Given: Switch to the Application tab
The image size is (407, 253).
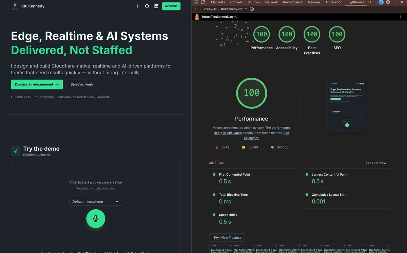Looking at the screenshot, I should [334, 2].
